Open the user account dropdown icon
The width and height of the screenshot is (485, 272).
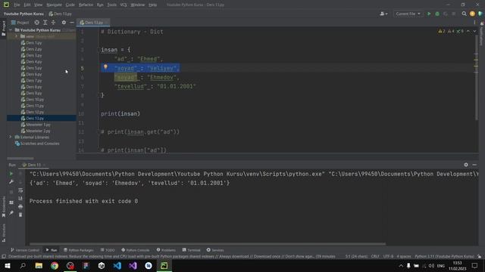click(383, 14)
